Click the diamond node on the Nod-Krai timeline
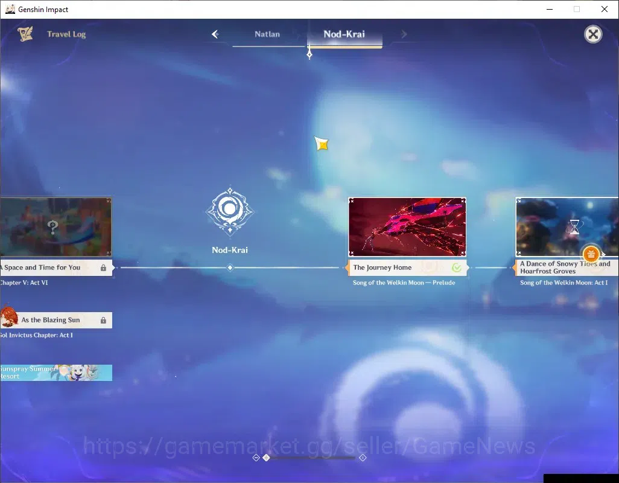This screenshot has width=619, height=483. click(230, 267)
